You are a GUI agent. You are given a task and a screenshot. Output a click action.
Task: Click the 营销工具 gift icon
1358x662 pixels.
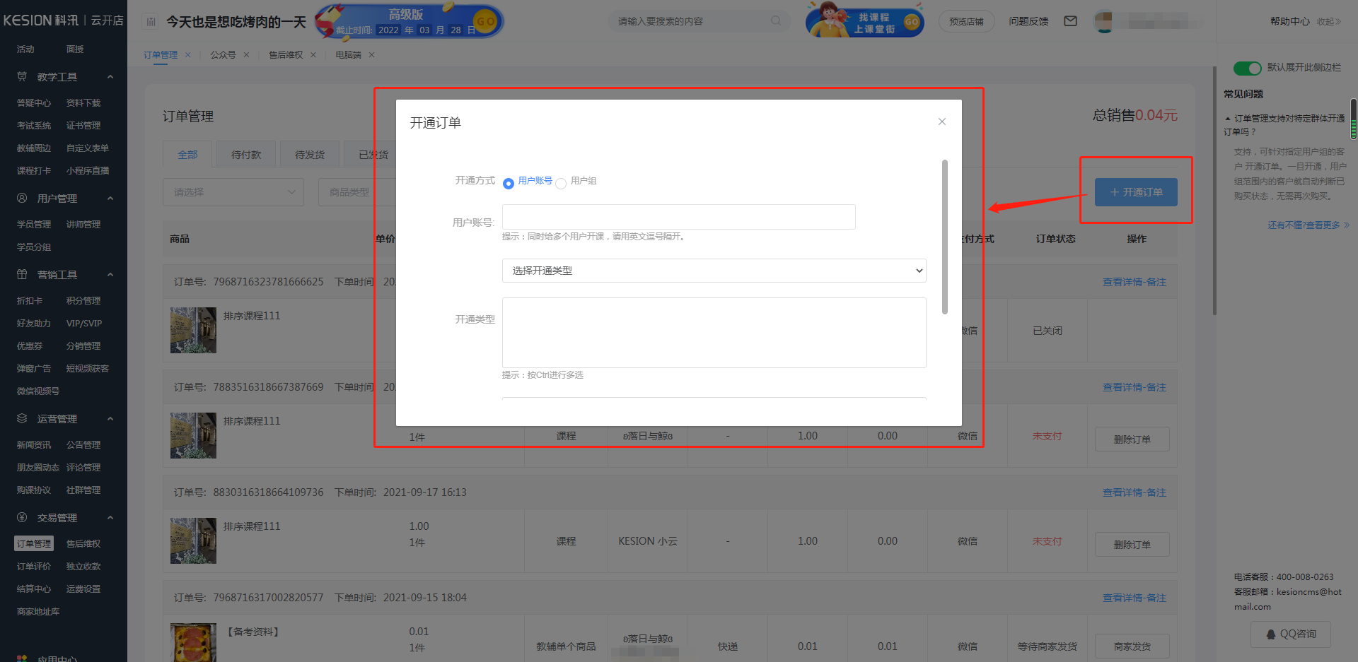[22, 274]
